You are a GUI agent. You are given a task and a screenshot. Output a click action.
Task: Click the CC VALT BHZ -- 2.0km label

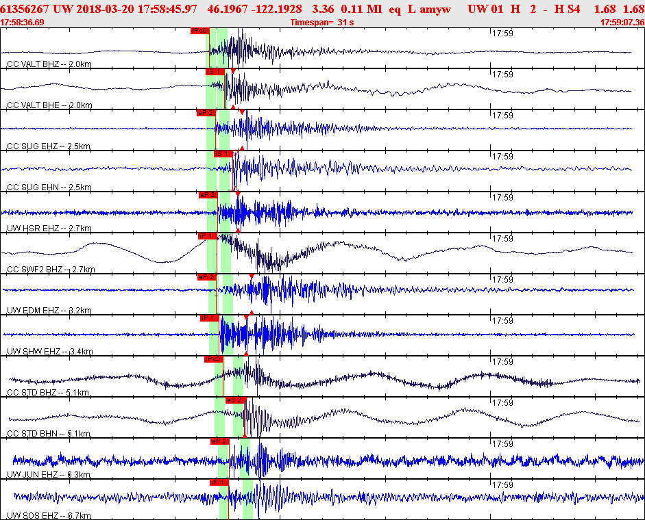coord(49,64)
